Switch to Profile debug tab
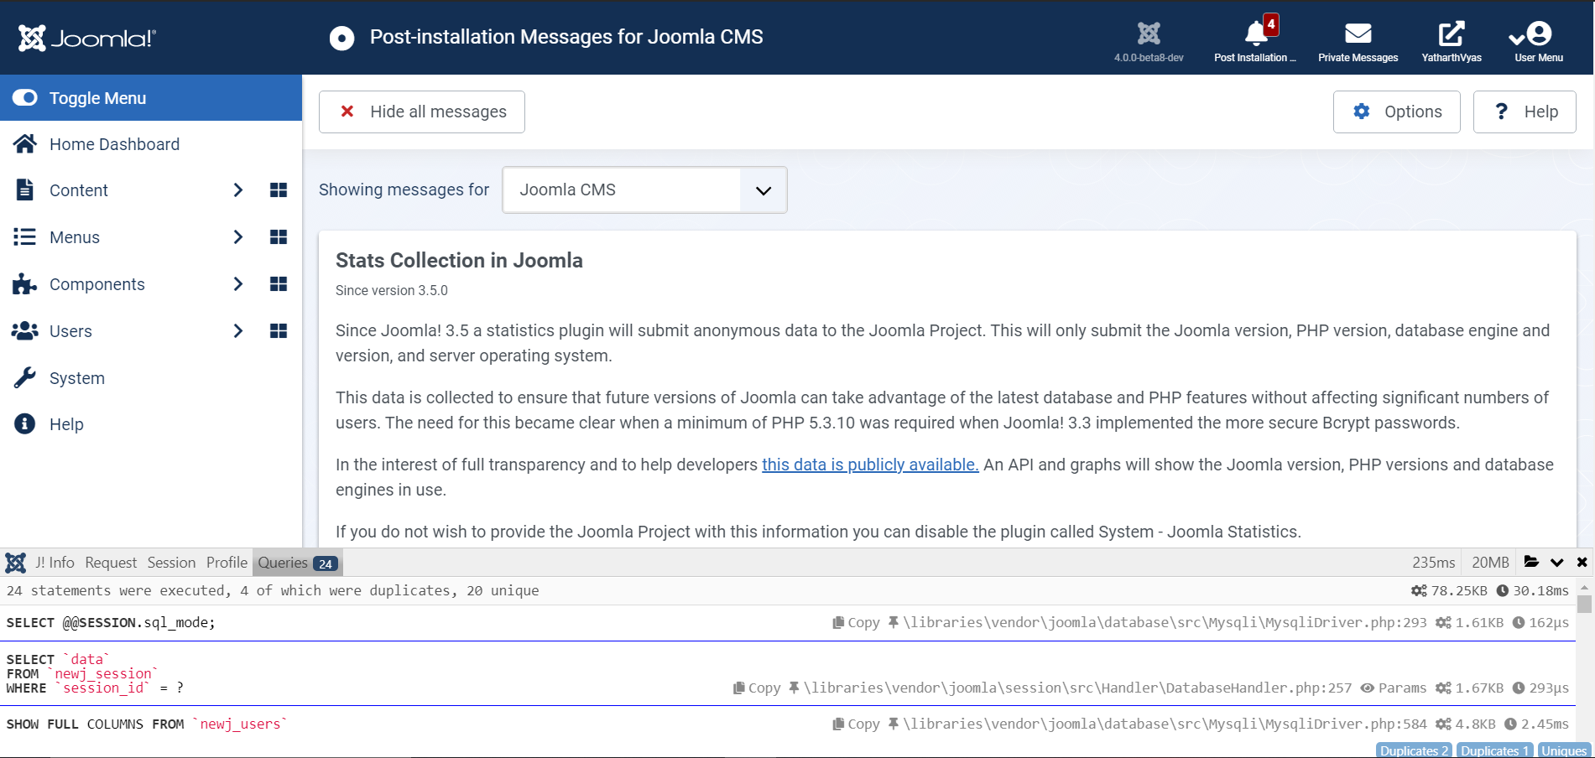Screen dimensions: 1595x758 227,563
